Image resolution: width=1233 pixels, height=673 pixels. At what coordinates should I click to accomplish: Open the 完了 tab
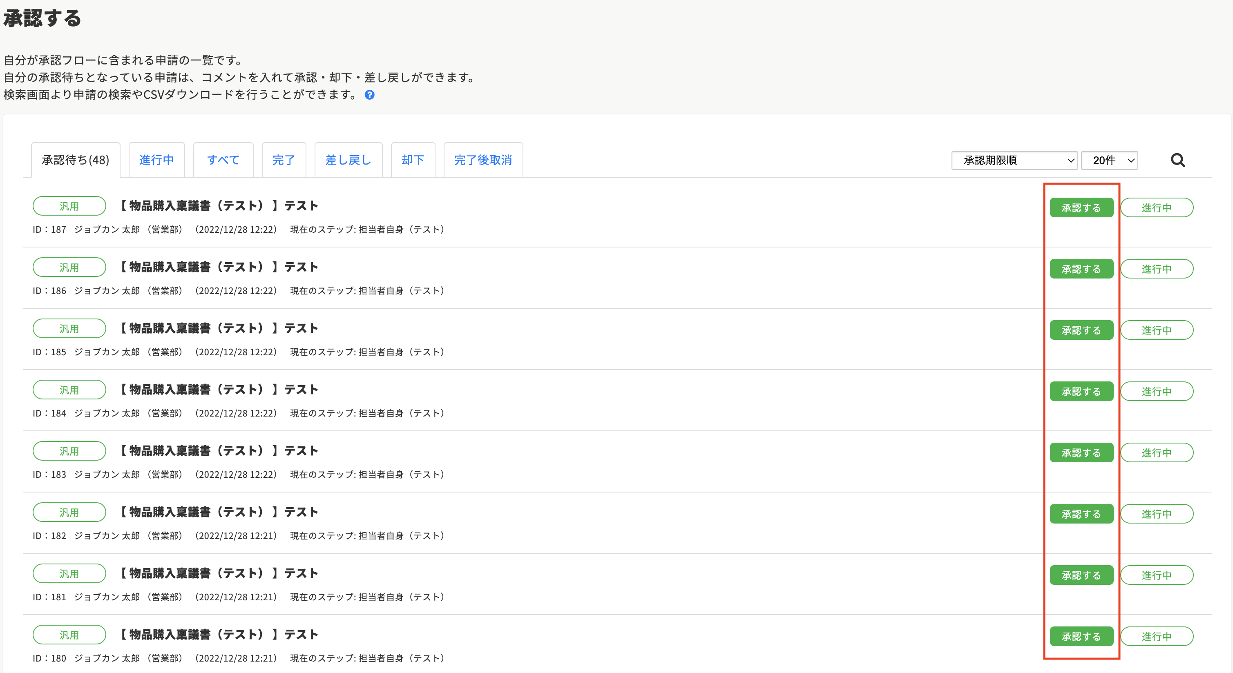pos(284,160)
